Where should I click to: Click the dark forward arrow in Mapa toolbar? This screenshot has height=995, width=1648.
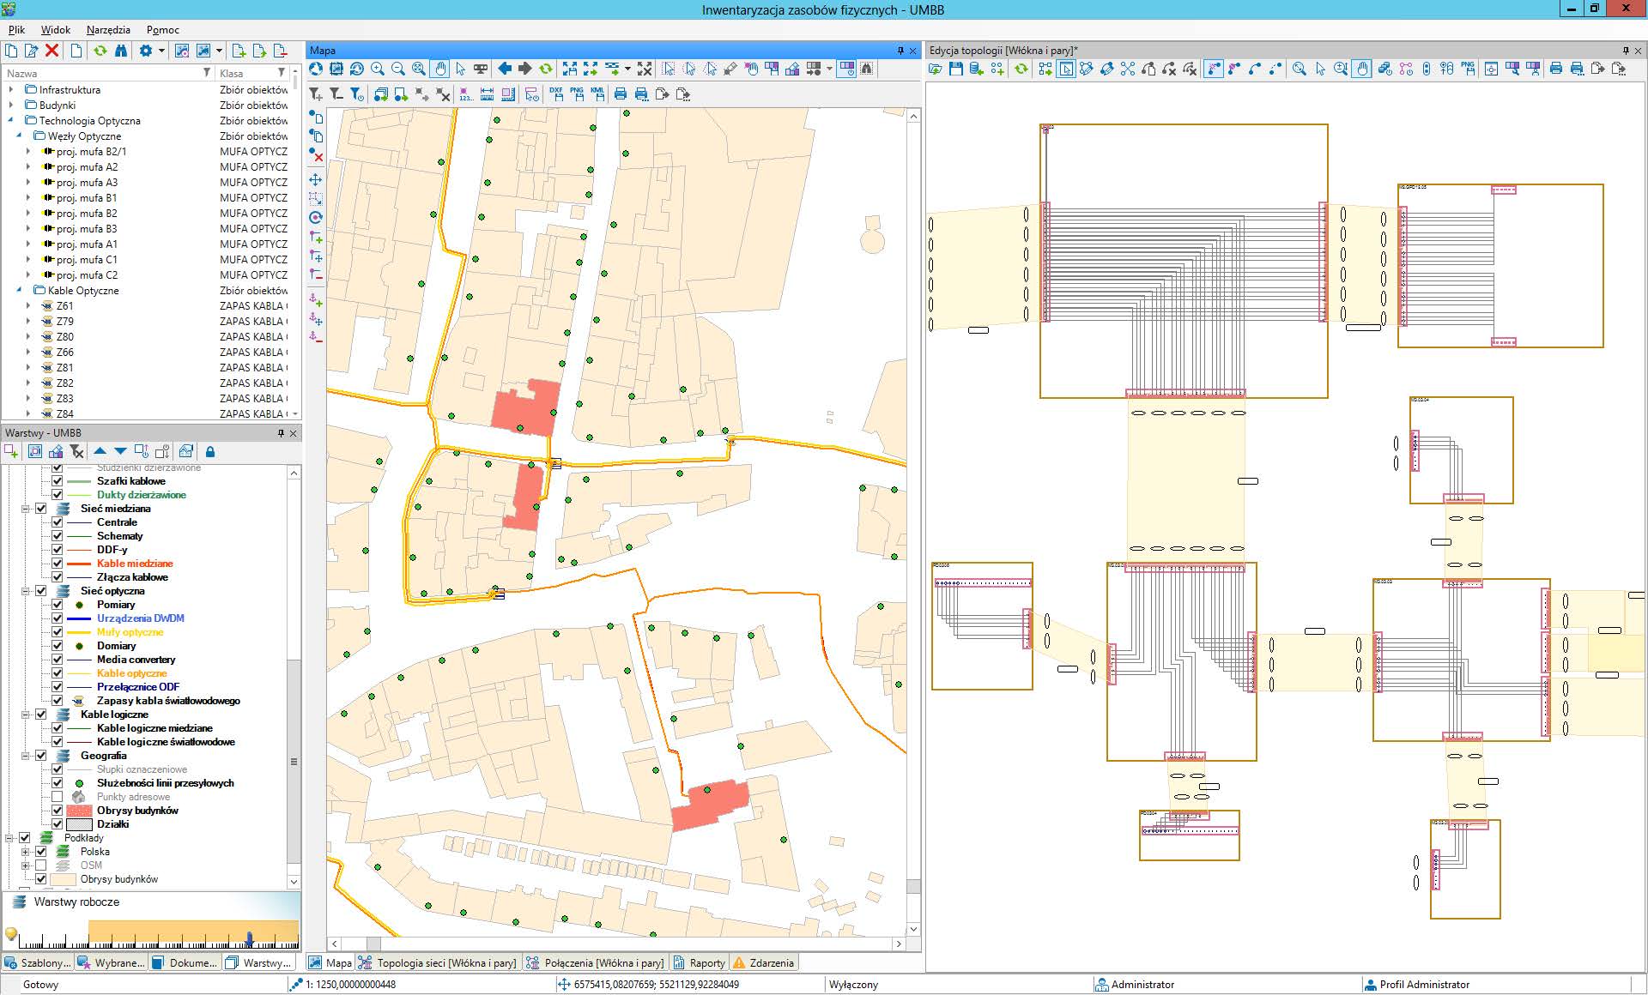(524, 69)
